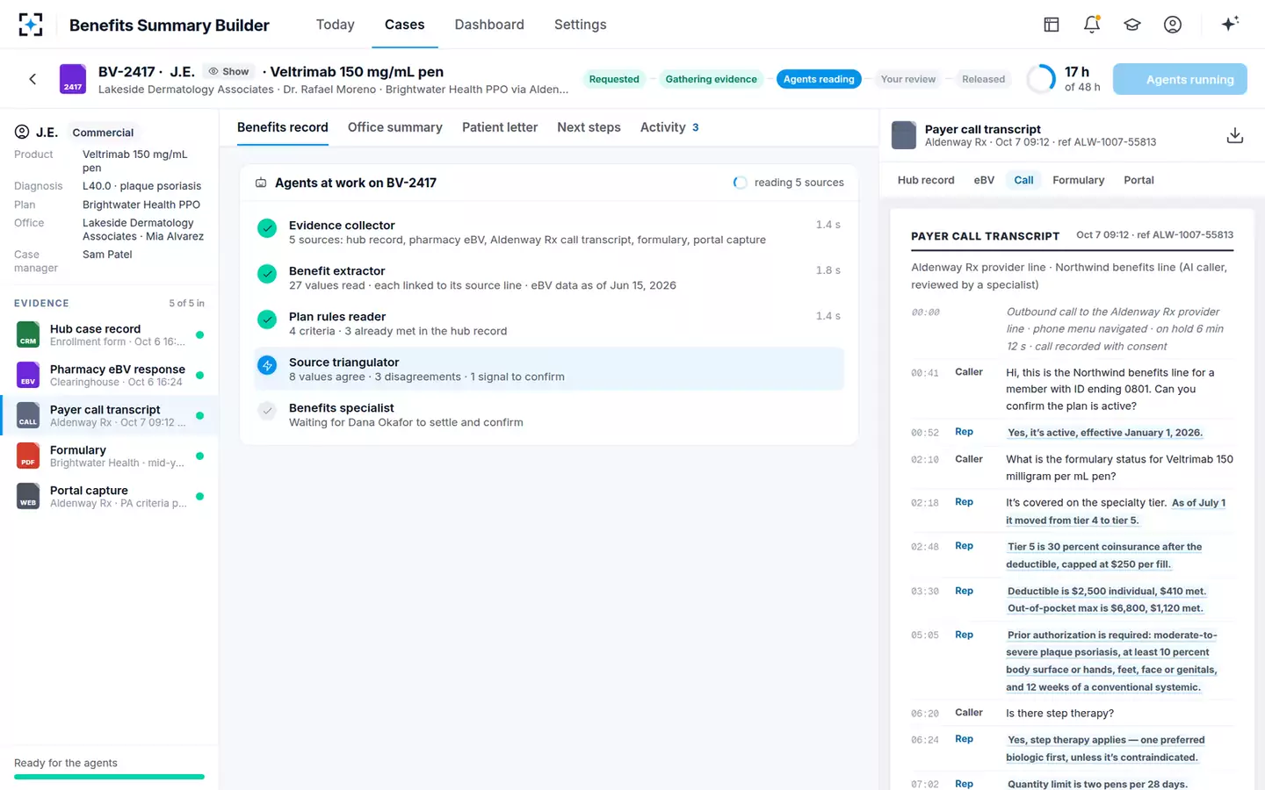
Task: Open the Dashboard nav item
Action: pyautogui.click(x=489, y=25)
